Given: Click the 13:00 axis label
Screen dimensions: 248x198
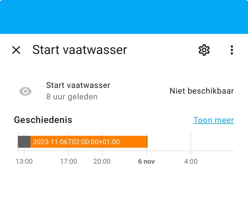Looking at the screenshot, I should tap(24, 162).
